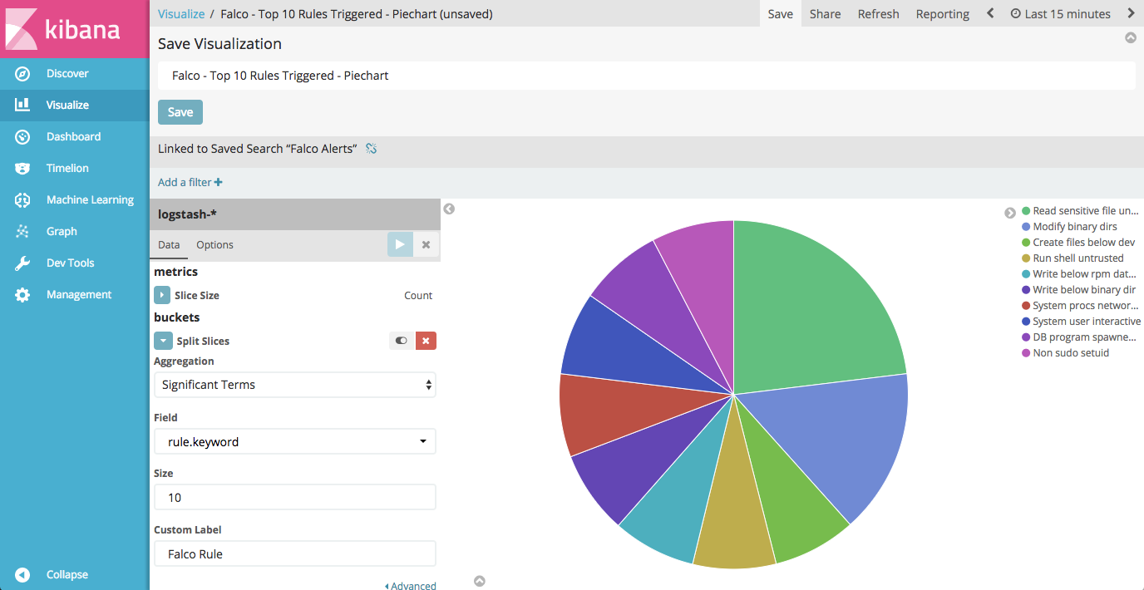The image size is (1144, 590).
Task: Collapse legend with the arrow icon
Action: 1010,213
